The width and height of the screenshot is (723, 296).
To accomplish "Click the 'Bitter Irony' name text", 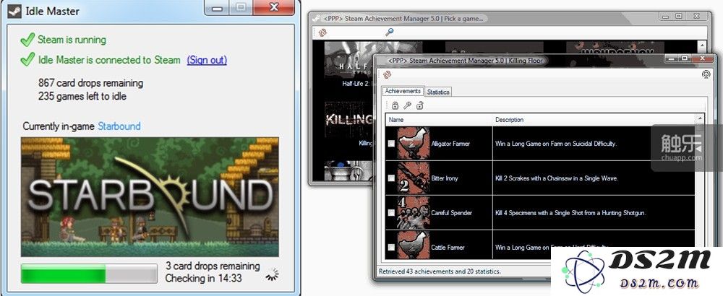I will pos(445,178).
